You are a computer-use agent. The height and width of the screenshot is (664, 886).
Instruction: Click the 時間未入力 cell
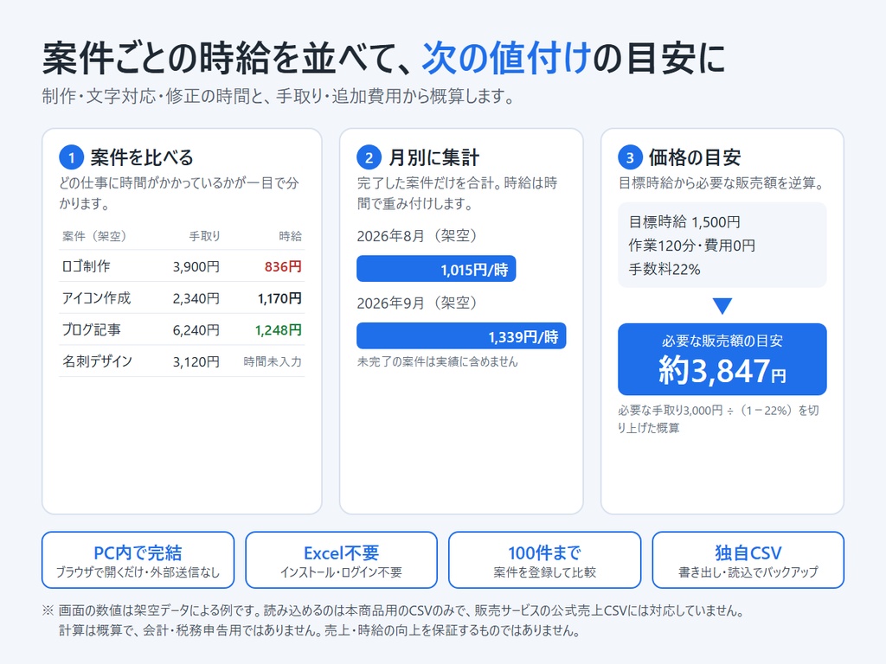[x=273, y=361]
